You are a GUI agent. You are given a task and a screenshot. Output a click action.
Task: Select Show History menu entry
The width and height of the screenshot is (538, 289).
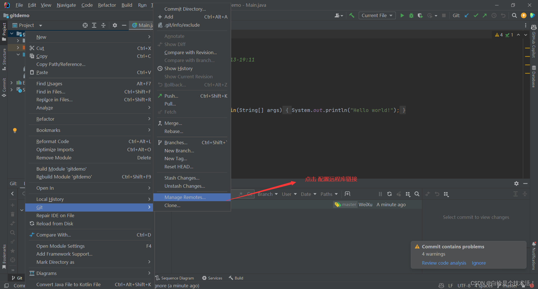(x=192, y=68)
